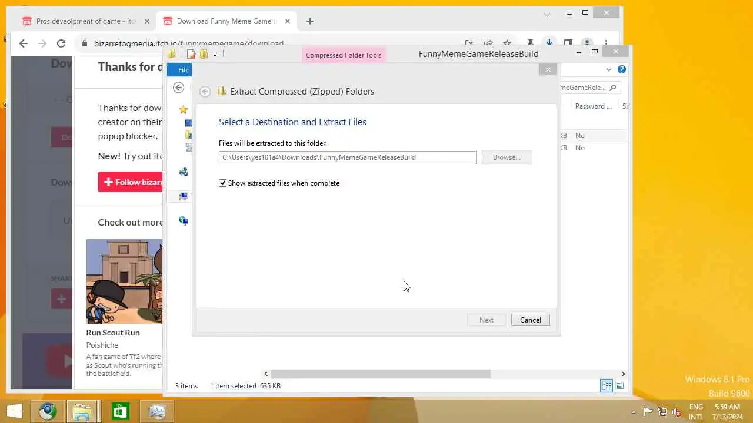Select Recent places icon in navigation pane
753x423 pixels.
[x=188, y=147]
